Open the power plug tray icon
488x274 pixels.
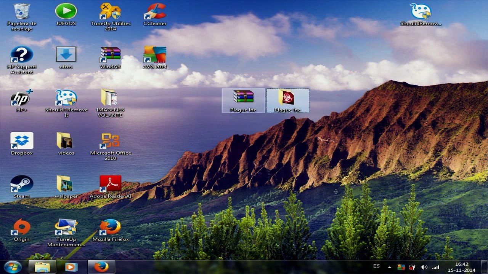(412, 267)
